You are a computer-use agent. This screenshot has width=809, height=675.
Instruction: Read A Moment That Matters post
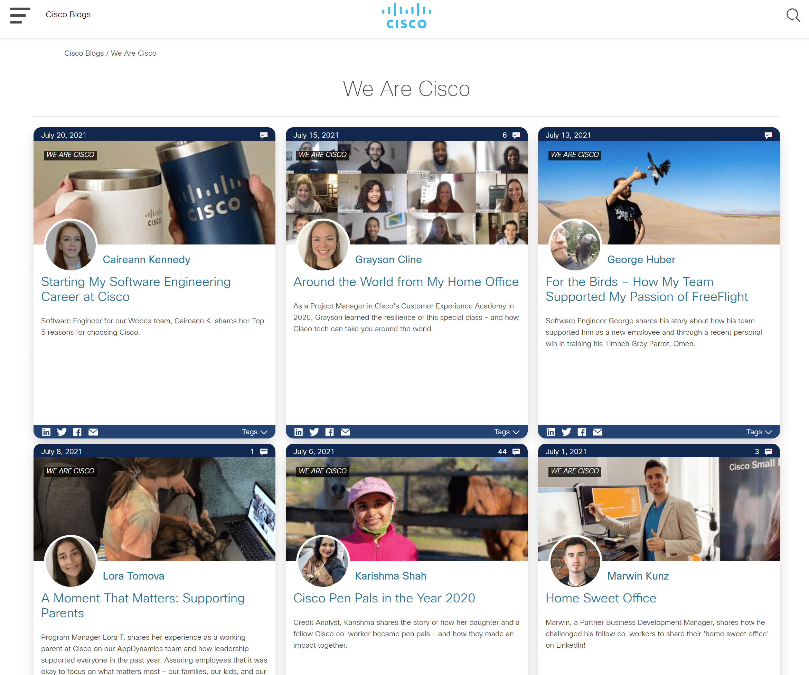pyautogui.click(x=143, y=606)
